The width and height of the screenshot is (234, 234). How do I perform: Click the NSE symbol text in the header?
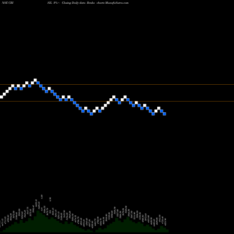7,3
